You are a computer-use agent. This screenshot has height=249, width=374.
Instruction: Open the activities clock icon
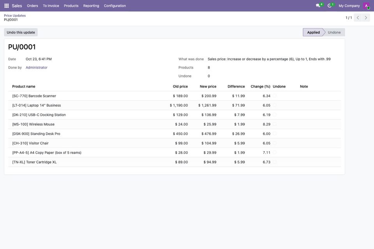[330, 6]
